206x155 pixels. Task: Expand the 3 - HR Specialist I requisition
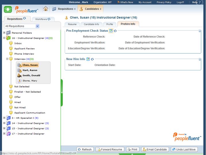click(x=4, y=118)
